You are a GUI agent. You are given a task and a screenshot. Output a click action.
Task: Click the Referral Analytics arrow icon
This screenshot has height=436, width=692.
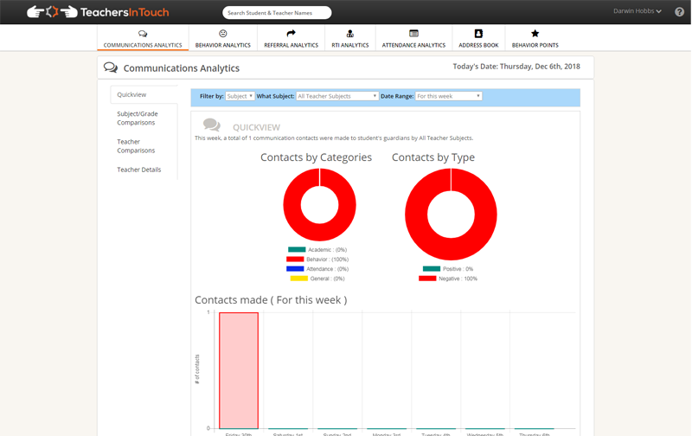(x=291, y=34)
